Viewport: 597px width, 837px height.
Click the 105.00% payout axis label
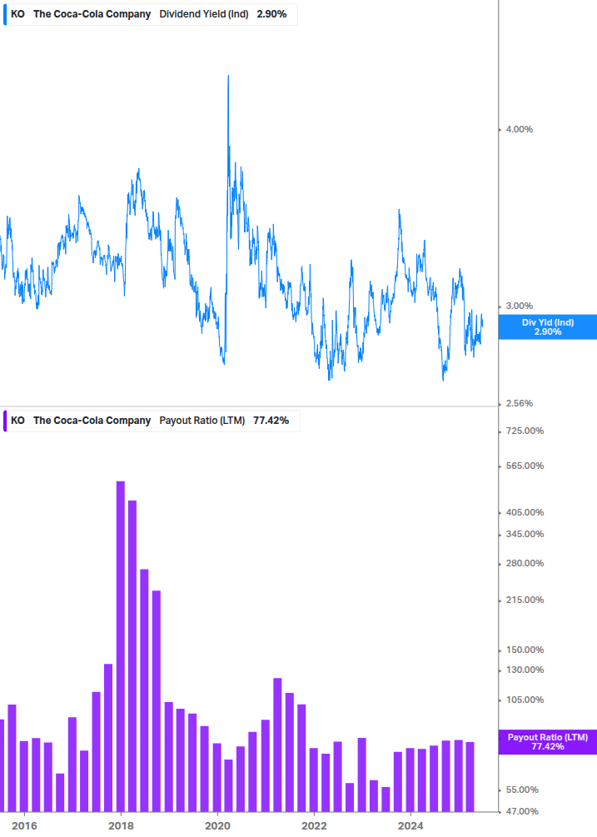tap(525, 700)
